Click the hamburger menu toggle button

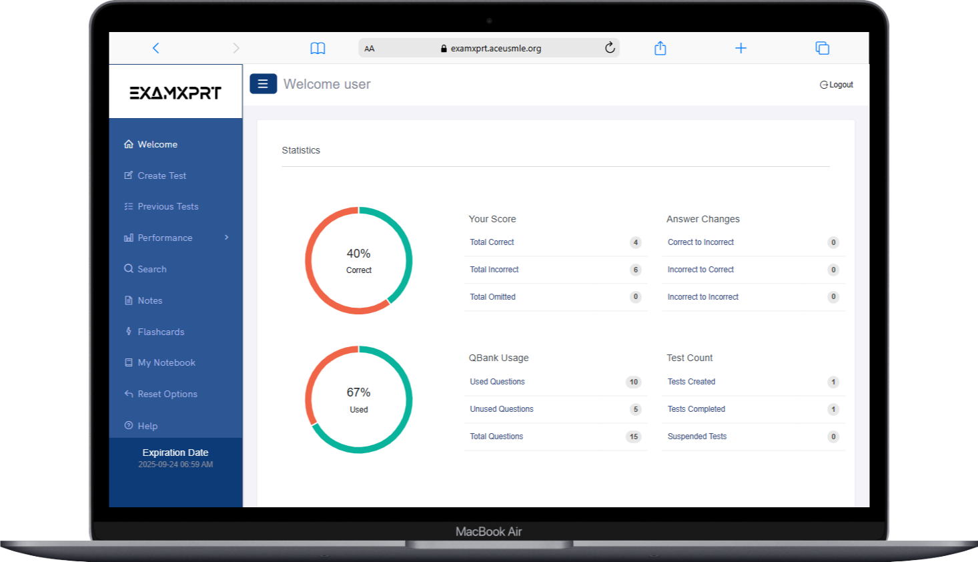(263, 84)
